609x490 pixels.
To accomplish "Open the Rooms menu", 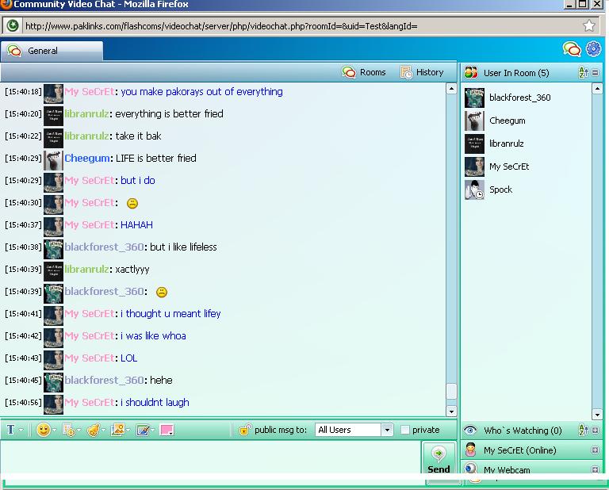I will [364, 72].
